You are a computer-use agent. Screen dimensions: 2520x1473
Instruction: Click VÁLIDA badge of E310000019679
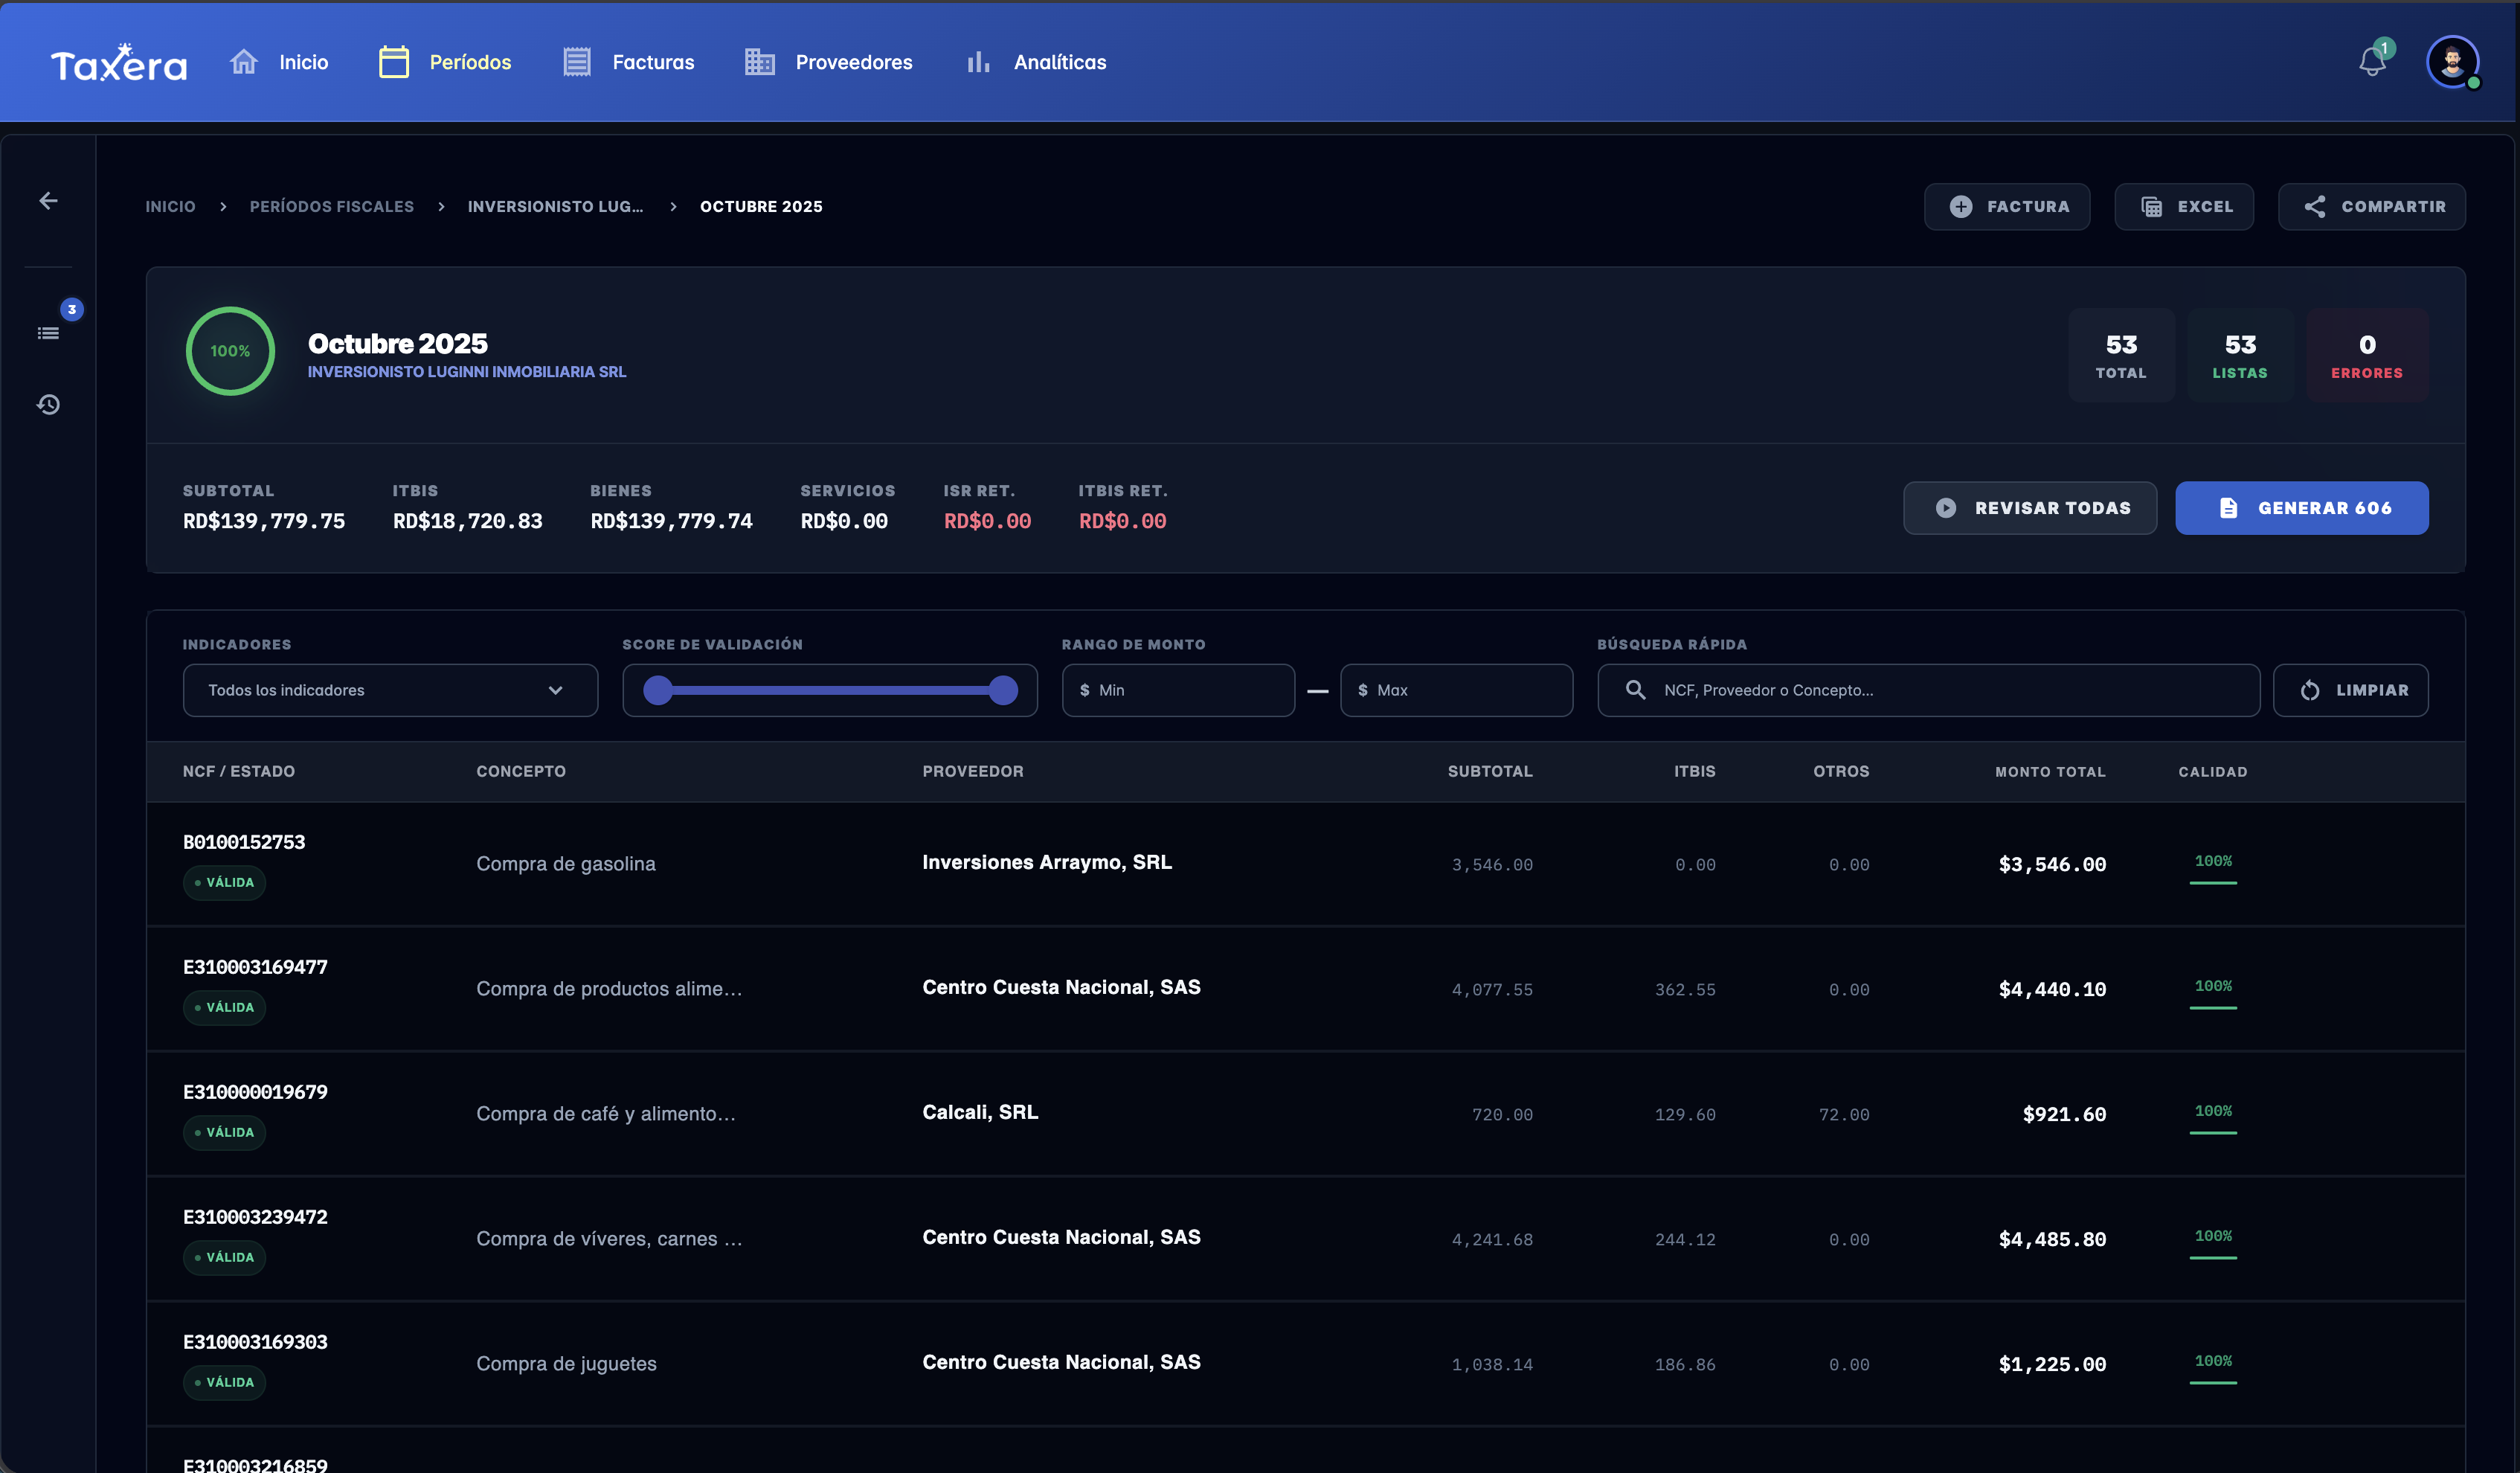224,1132
